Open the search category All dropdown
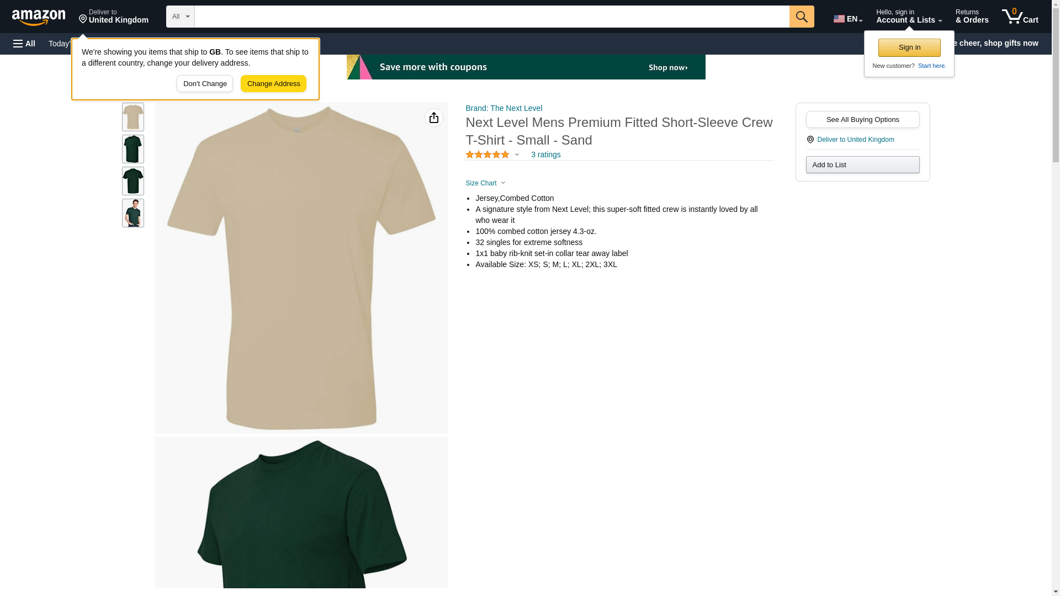The width and height of the screenshot is (1060, 596). point(181,17)
